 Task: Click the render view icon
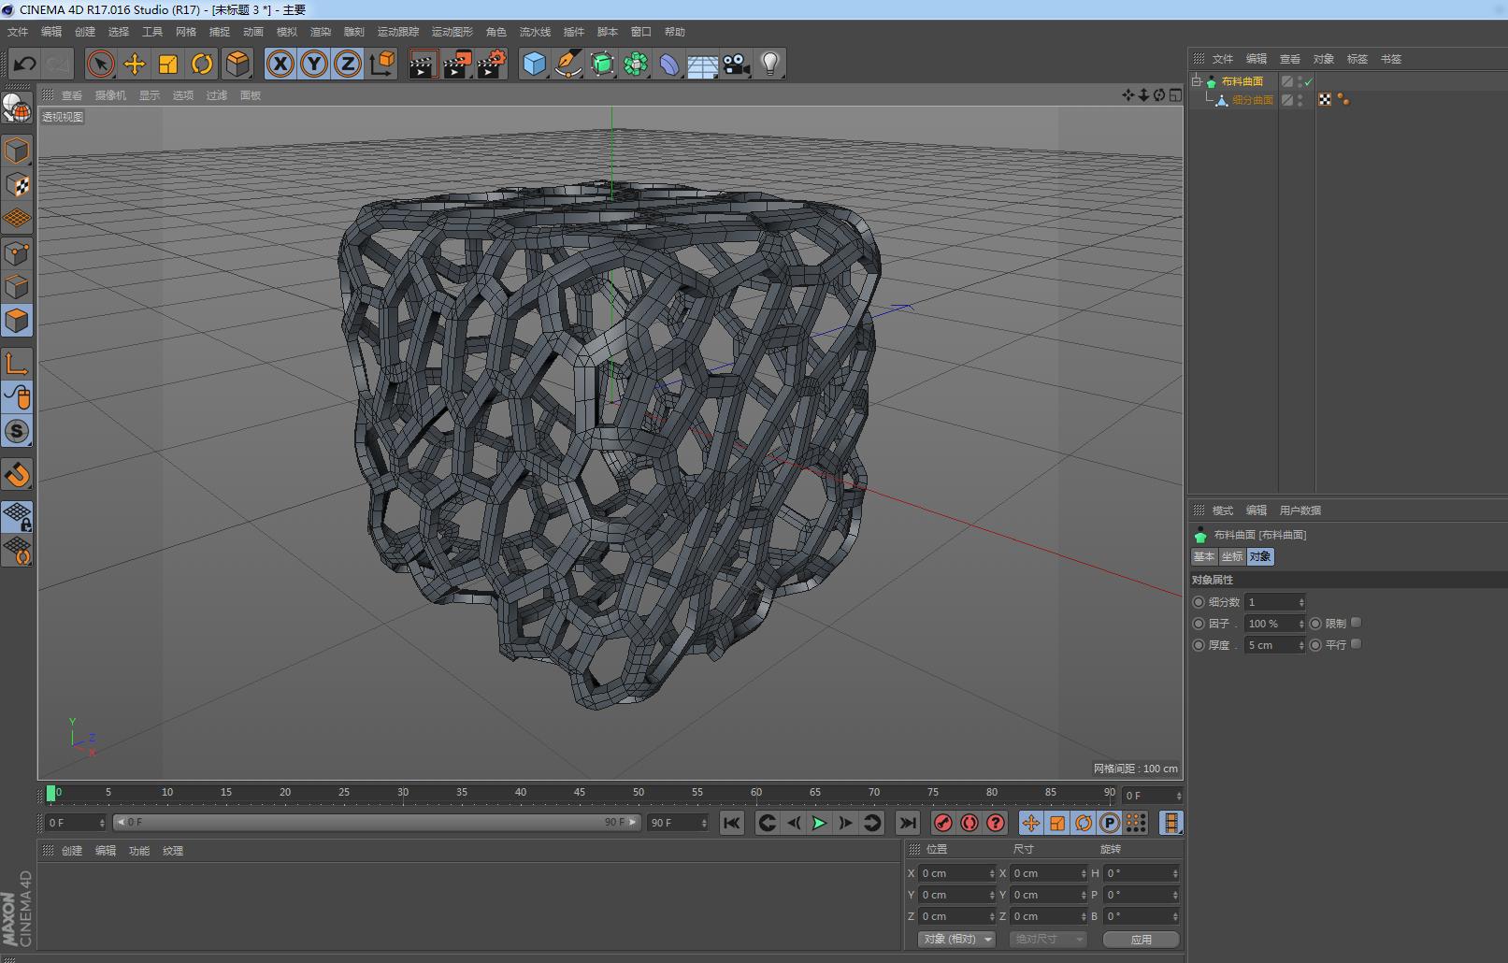(x=423, y=64)
